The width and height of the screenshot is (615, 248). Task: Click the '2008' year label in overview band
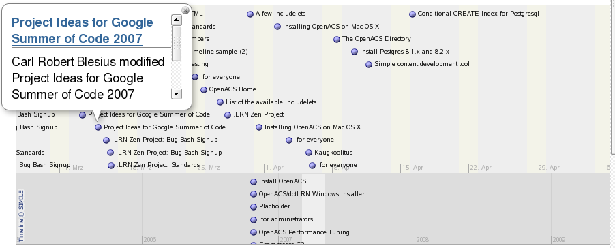(423, 239)
